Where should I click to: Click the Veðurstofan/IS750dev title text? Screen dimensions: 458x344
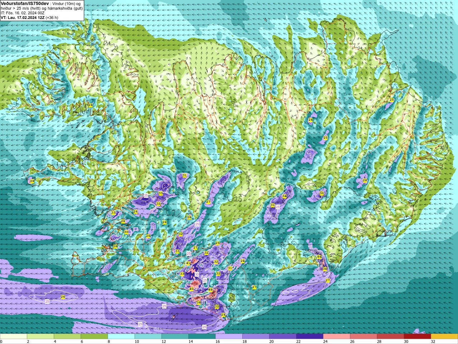tap(25, 3)
